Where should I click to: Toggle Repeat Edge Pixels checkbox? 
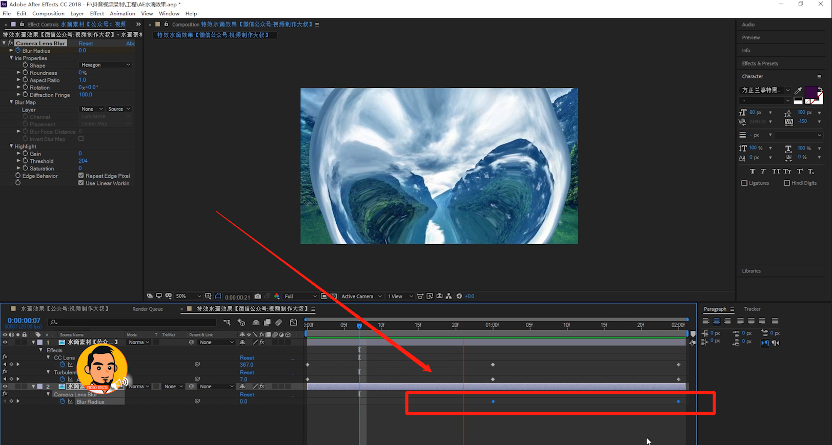[81, 176]
